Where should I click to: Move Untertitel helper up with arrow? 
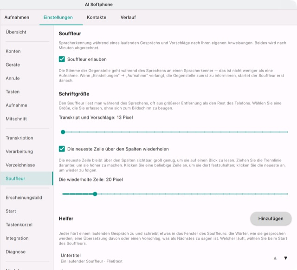[x=275, y=258]
